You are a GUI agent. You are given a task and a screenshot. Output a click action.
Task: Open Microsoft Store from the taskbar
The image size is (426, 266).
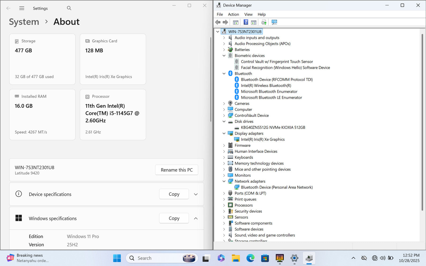tap(265, 258)
